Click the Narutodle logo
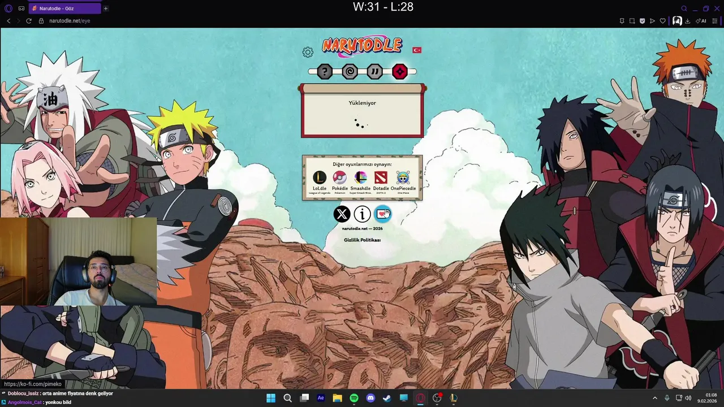 tap(362, 46)
